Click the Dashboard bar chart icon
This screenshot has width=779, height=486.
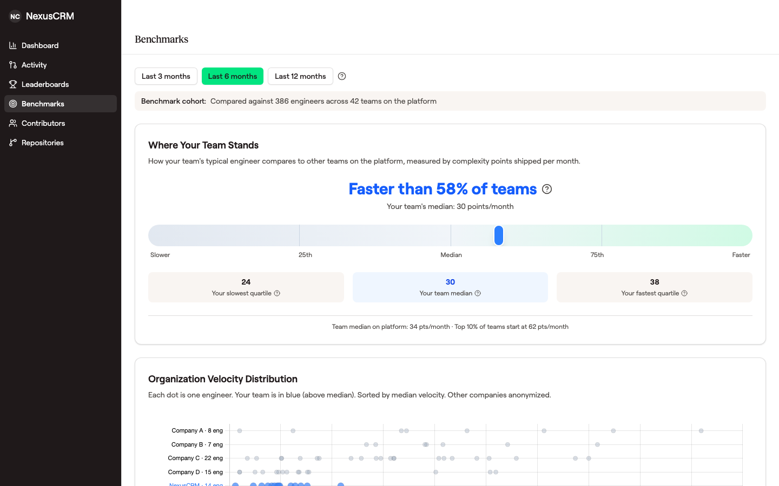pos(13,45)
